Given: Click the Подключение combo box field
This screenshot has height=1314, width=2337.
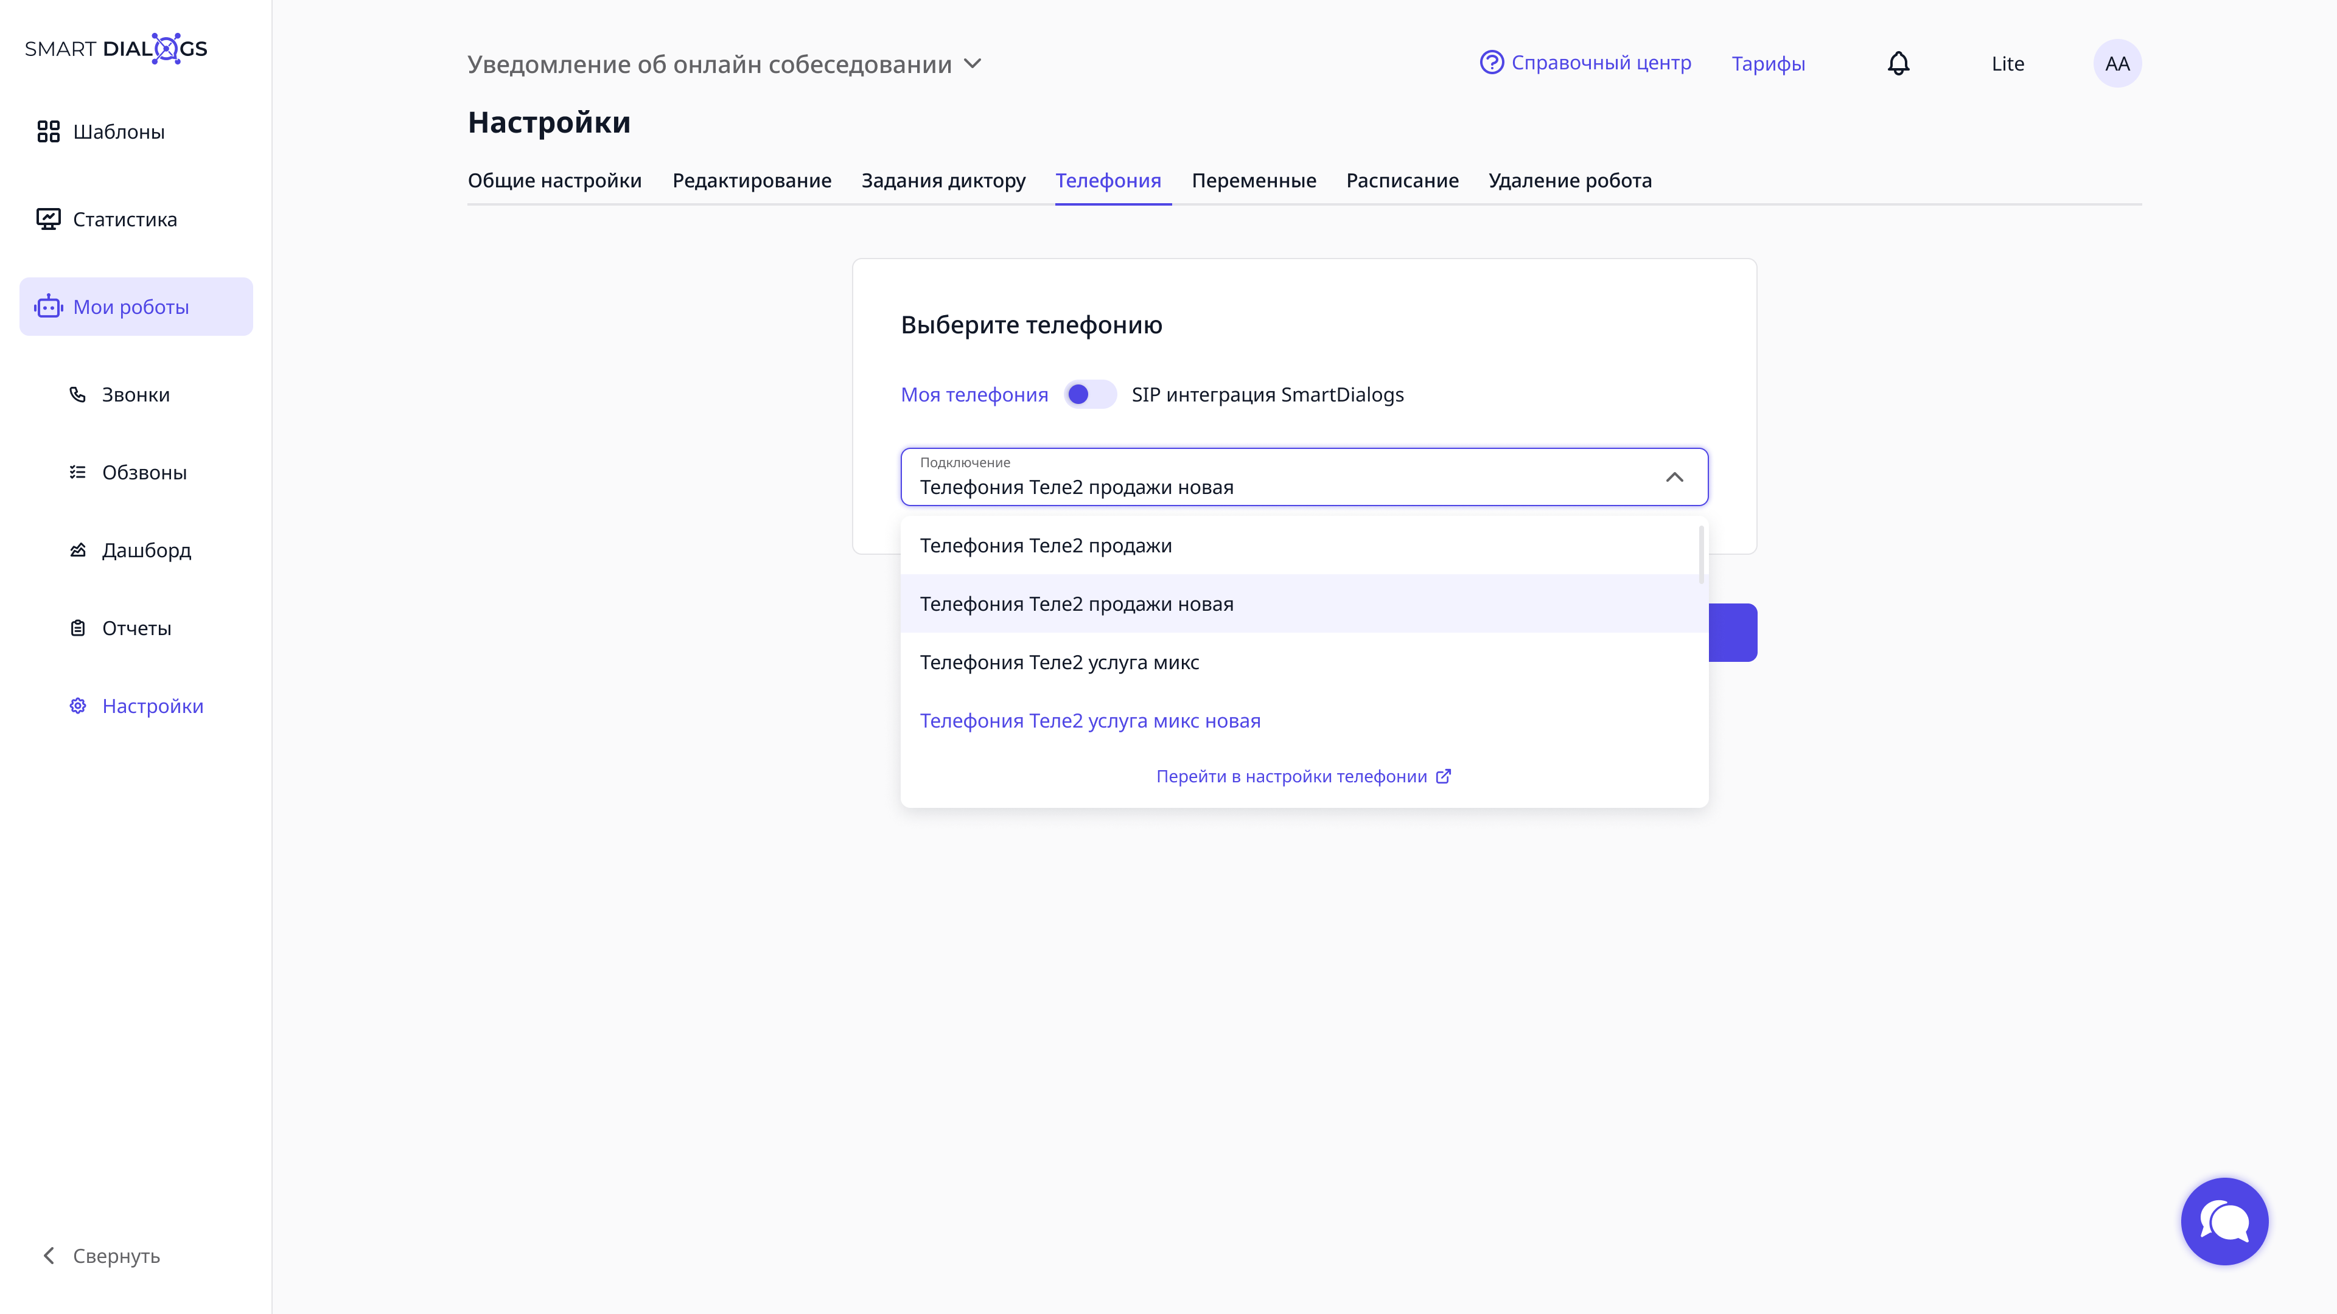Looking at the screenshot, I should point(1305,477).
